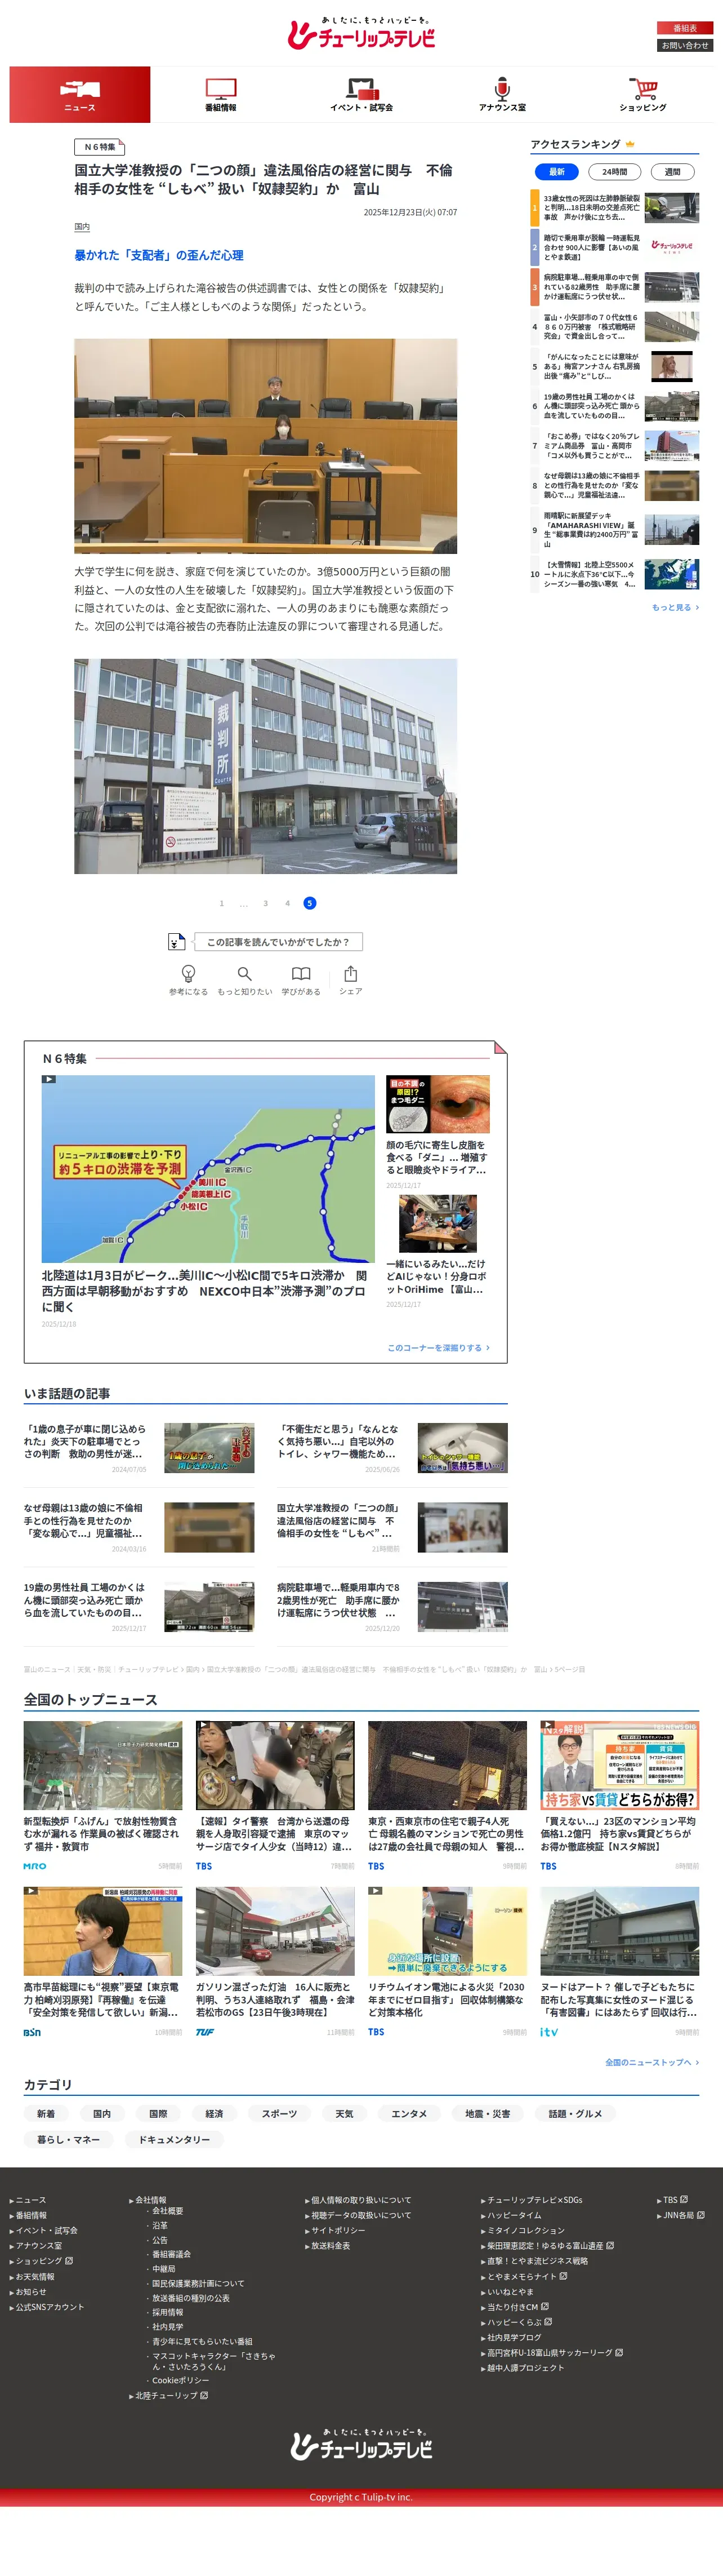Open the ニュース section via its camera icon
Screen dimensions: 723x2576
pos(80,89)
